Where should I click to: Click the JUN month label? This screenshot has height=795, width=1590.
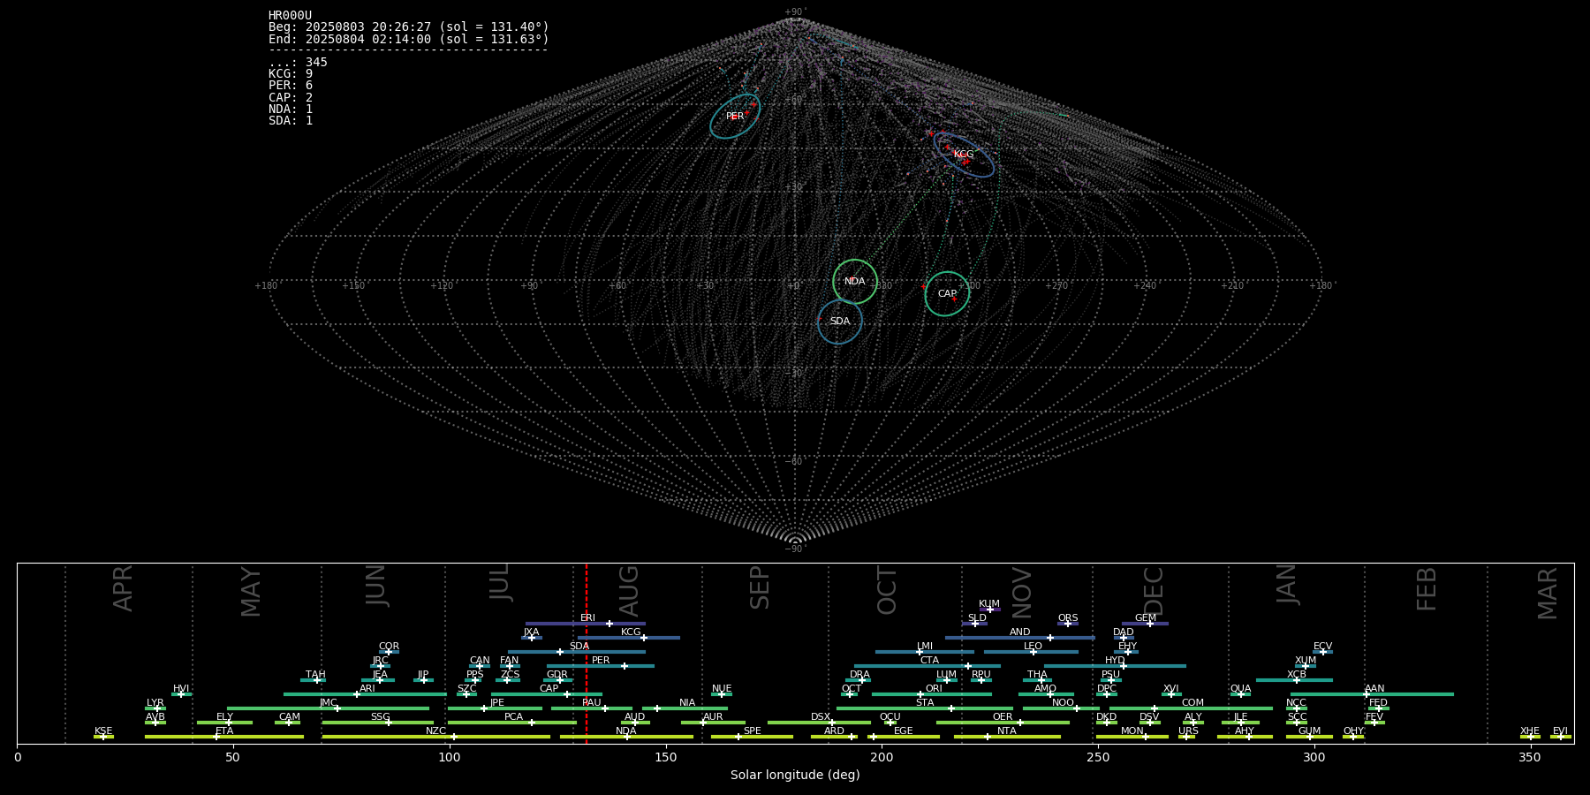coord(376,585)
